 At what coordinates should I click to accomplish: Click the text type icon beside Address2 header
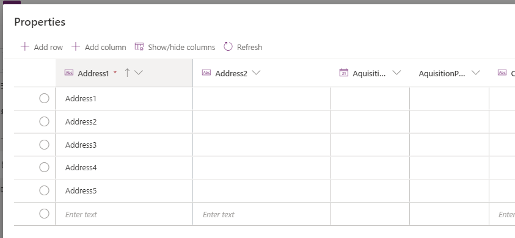click(x=206, y=73)
